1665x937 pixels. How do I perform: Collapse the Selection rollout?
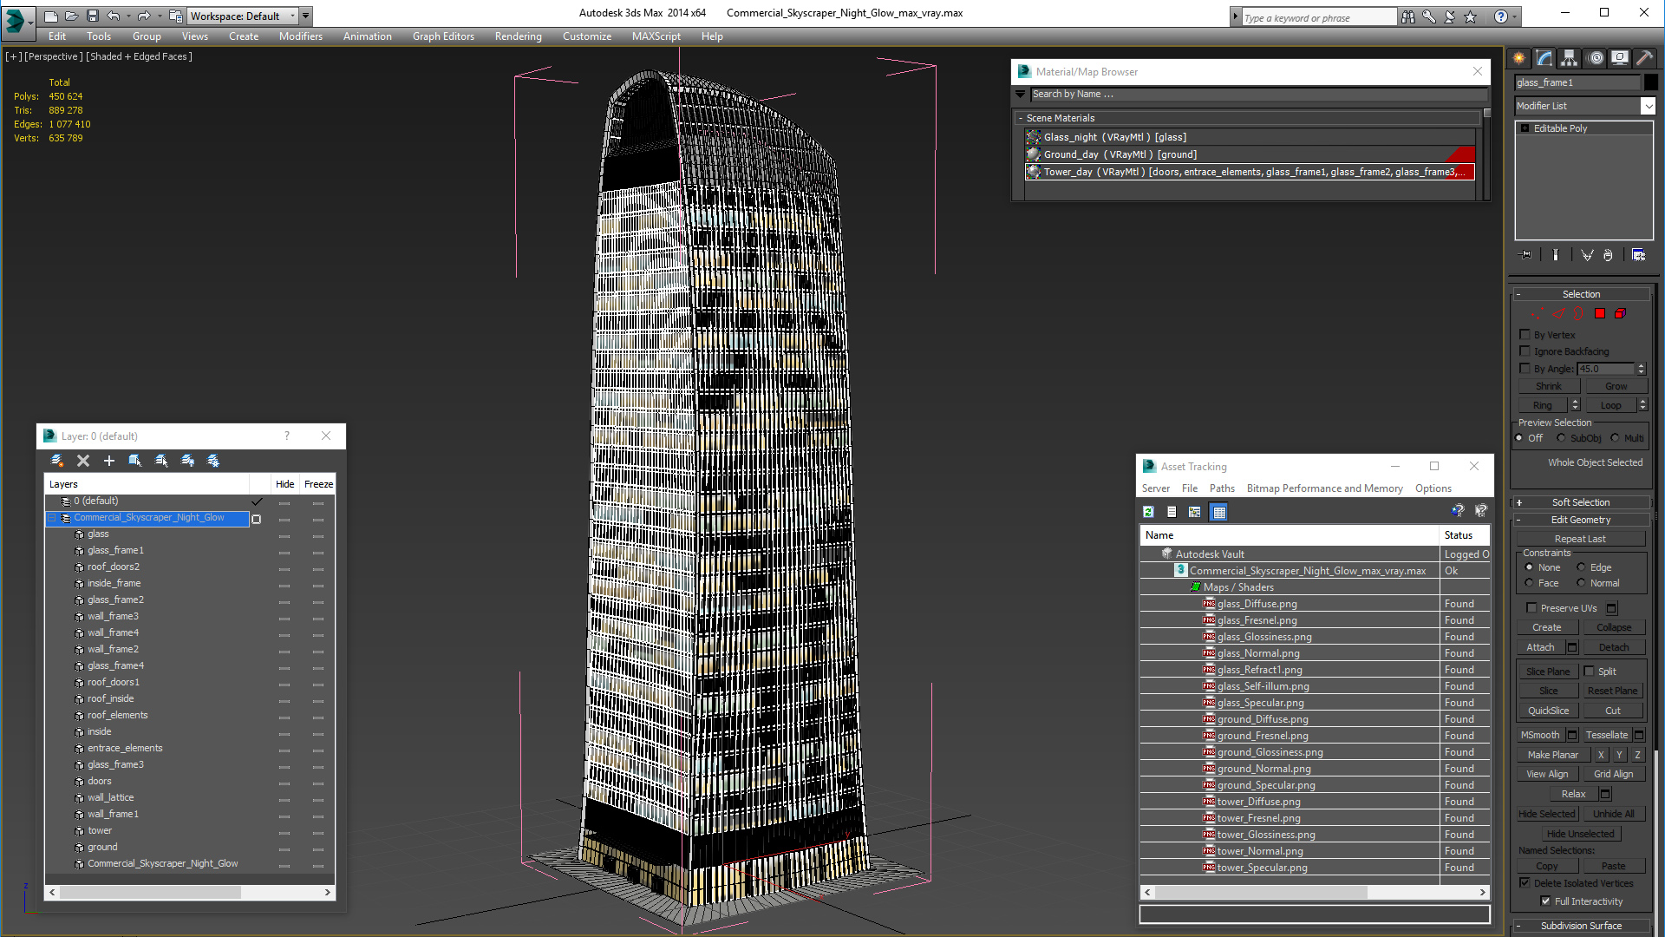point(1582,294)
